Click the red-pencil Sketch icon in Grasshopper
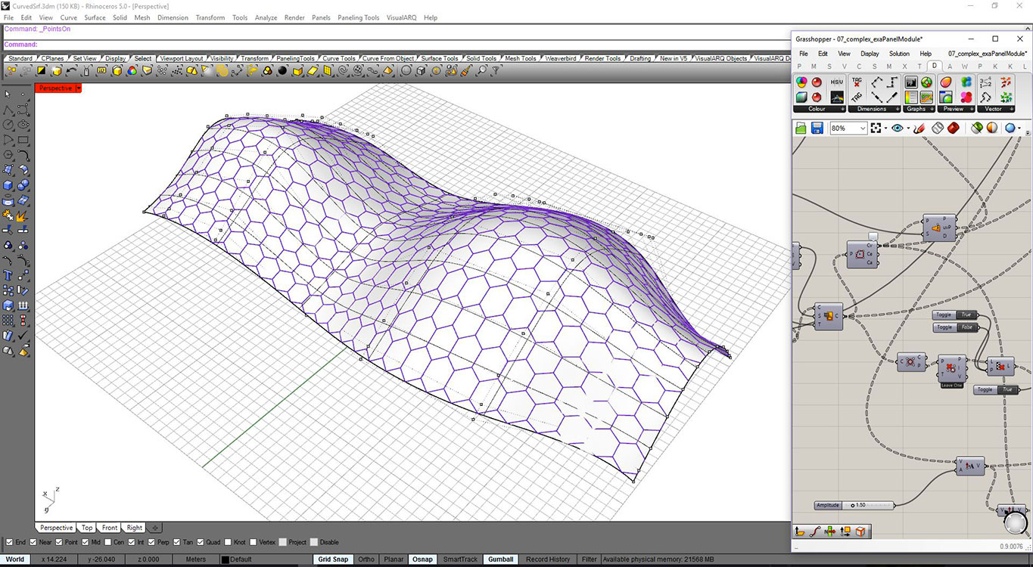The image size is (1033, 567). (919, 129)
